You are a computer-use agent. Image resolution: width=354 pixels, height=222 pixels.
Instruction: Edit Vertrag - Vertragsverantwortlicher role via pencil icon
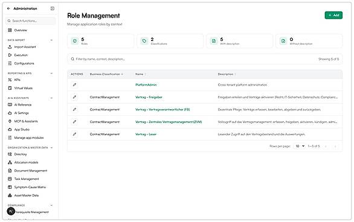[x=74, y=110]
